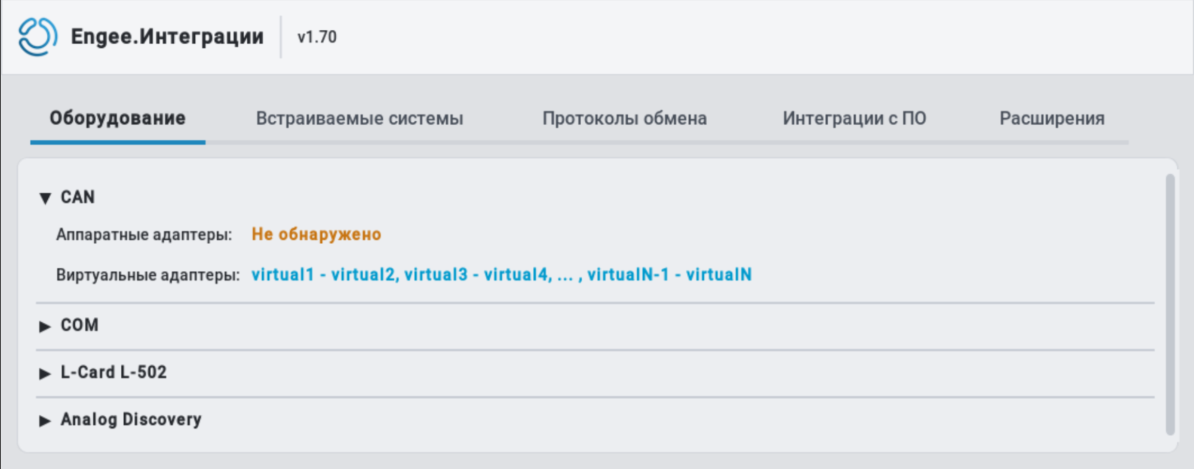Collapse CAN section using its down triangle
This screenshot has width=1194, height=469.
(45, 198)
